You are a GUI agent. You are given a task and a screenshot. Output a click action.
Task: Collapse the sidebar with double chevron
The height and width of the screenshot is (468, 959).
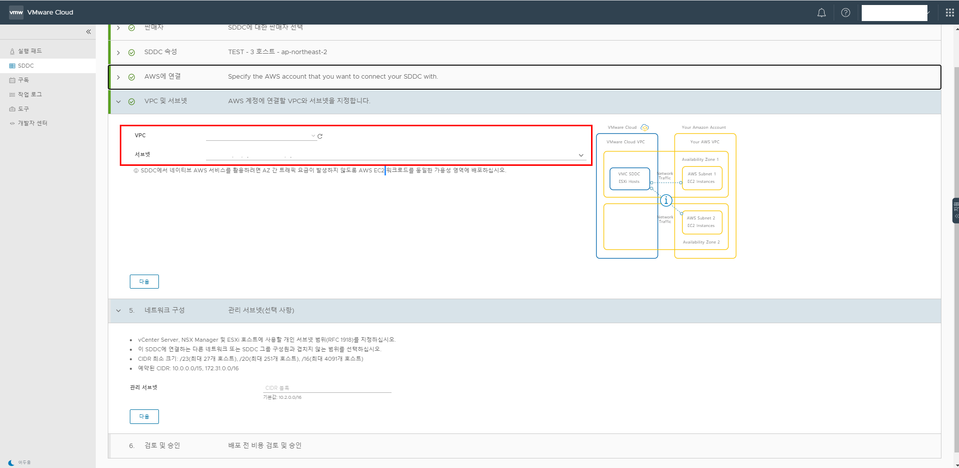(x=88, y=32)
